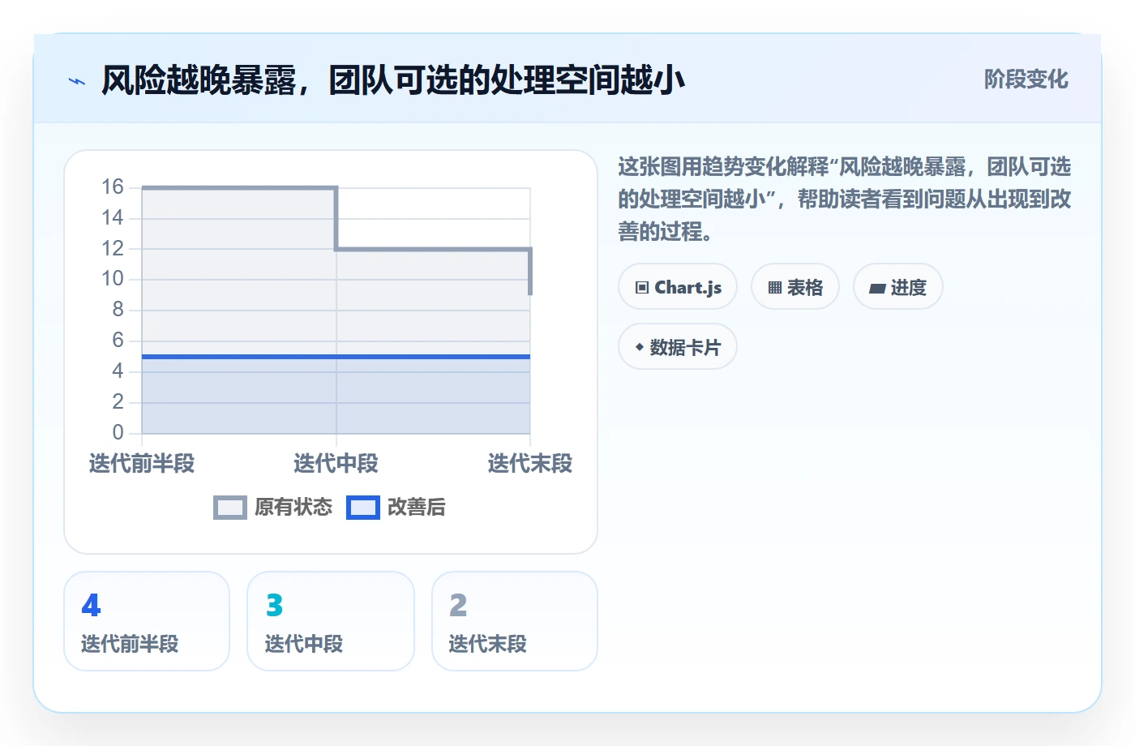Select the 数据卡片 tag pill
The height and width of the screenshot is (746, 1135).
pos(678,347)
